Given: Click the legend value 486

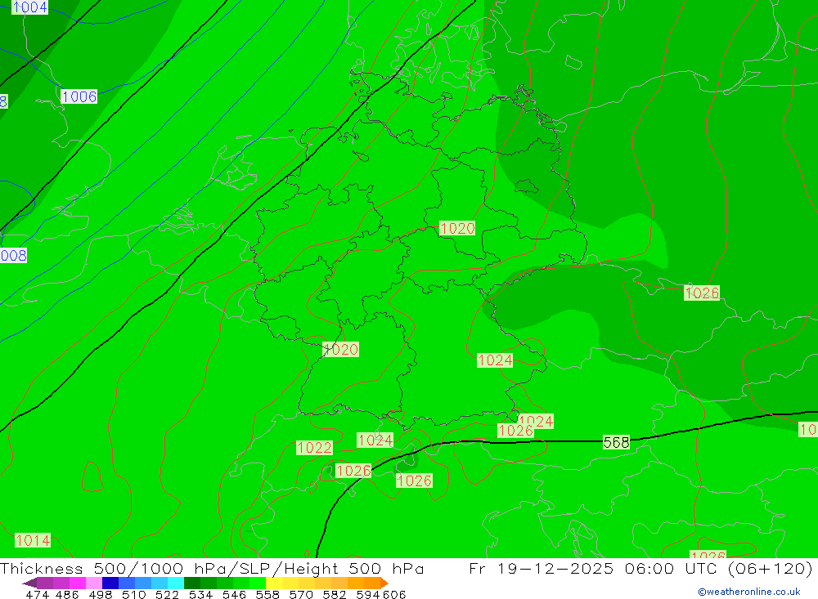Looking at the screenshot, I should click(67, 594).
